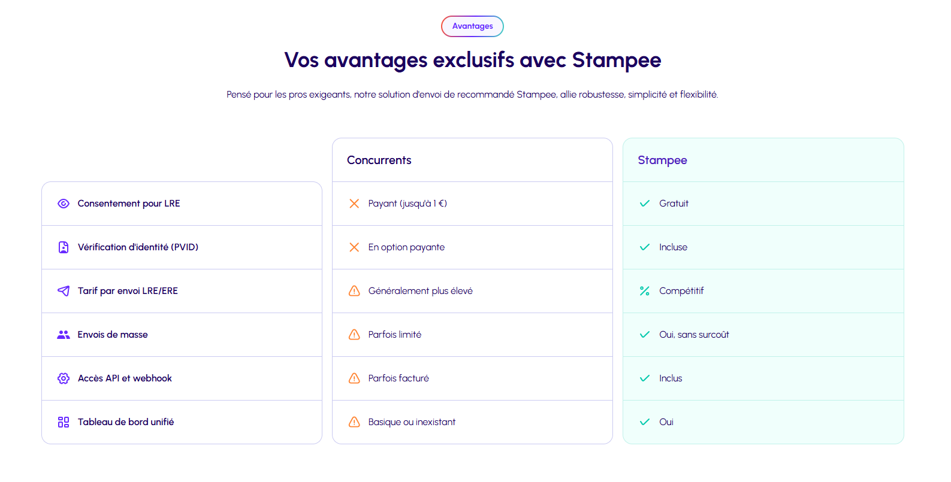Click the Concurrents column header
Image resolution: width=951 pixels, height=482 pixels.
coord(379,160)
